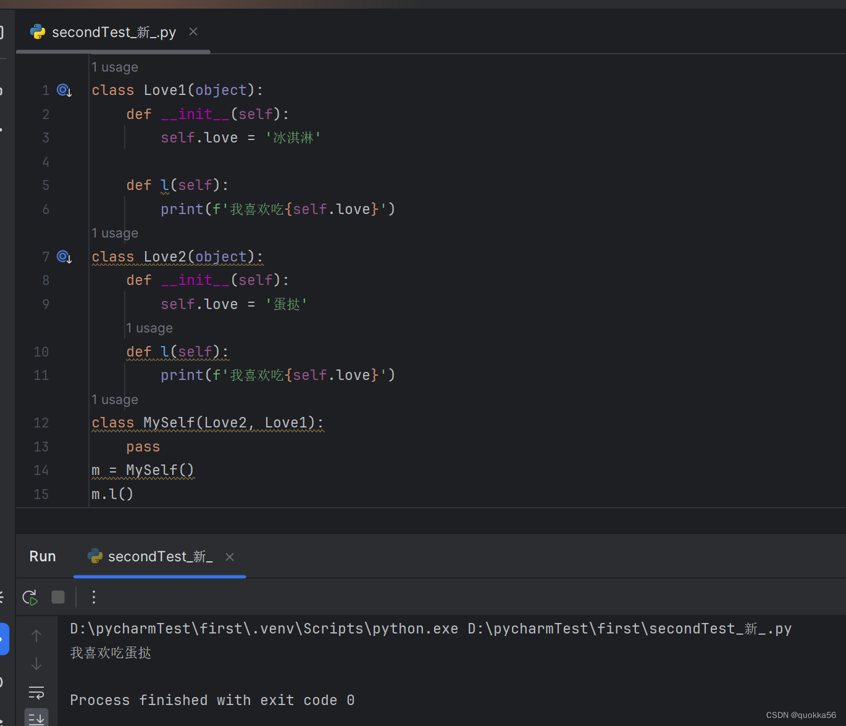Jump up the stack trace with the up arrow
Viewport: 846px width, 726px height.
(x=36, y=635)
